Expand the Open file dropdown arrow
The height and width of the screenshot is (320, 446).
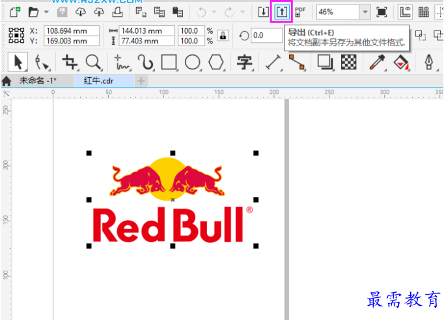[46, 12]
